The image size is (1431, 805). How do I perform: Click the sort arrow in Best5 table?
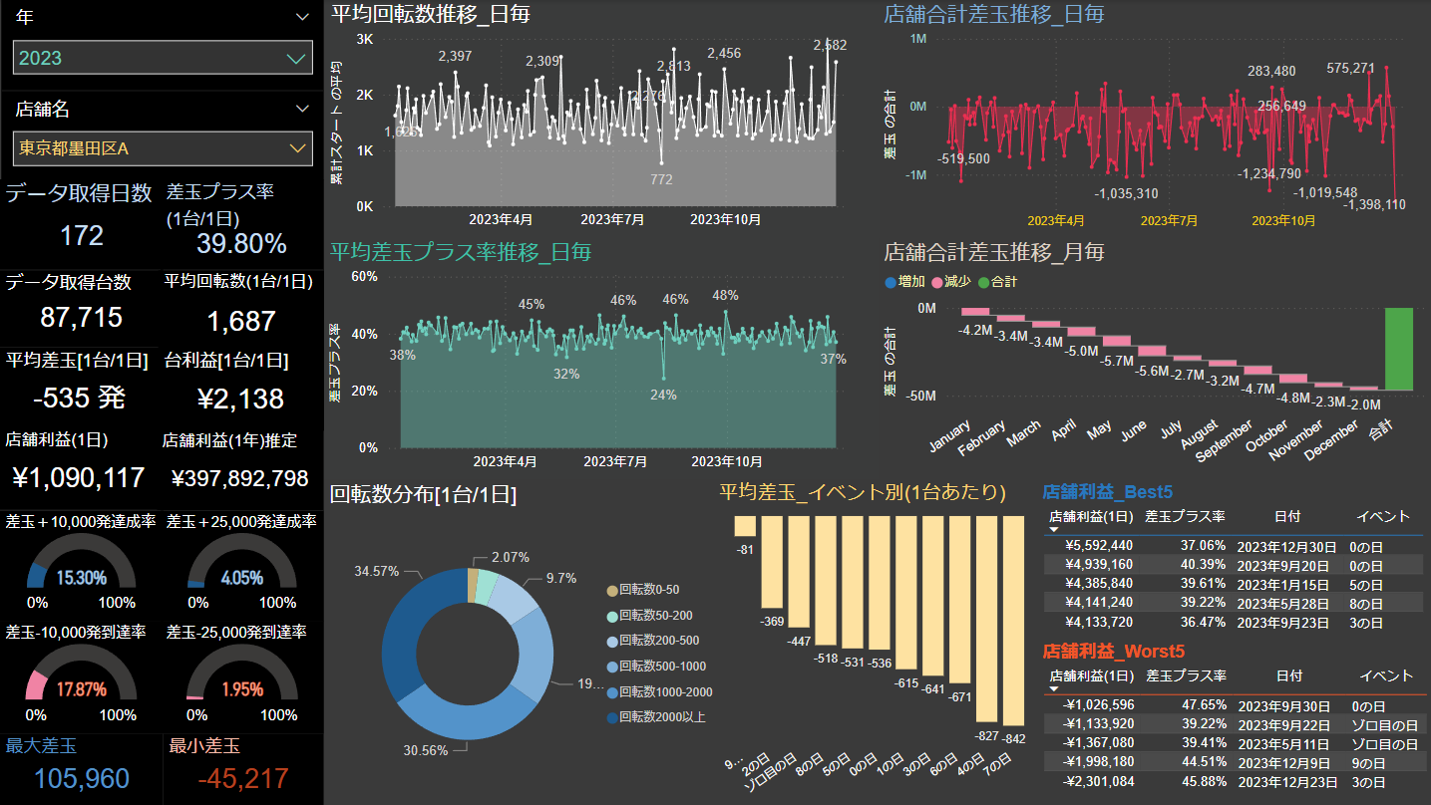1054,530
